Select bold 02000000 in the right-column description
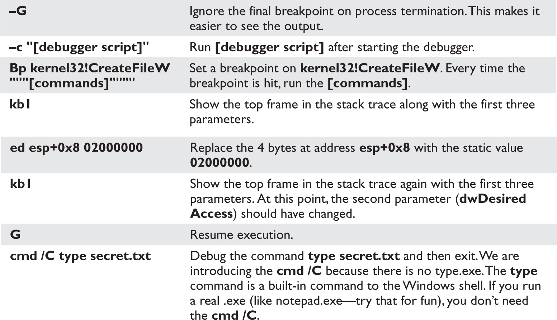Viewport: 557px width, 320px height. (219, 163)
